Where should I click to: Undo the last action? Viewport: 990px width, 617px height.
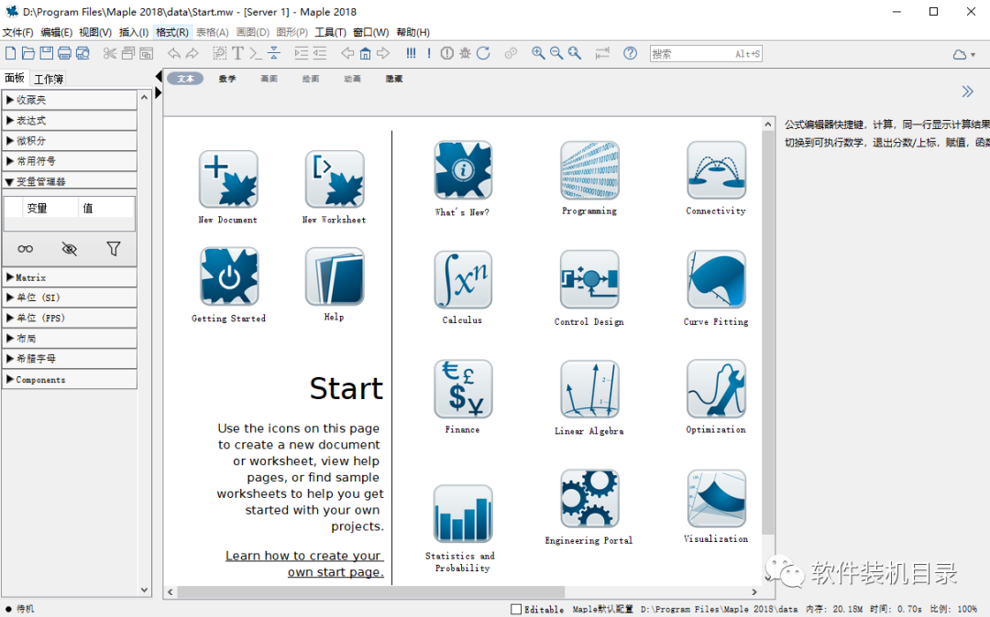pos(173,54)
